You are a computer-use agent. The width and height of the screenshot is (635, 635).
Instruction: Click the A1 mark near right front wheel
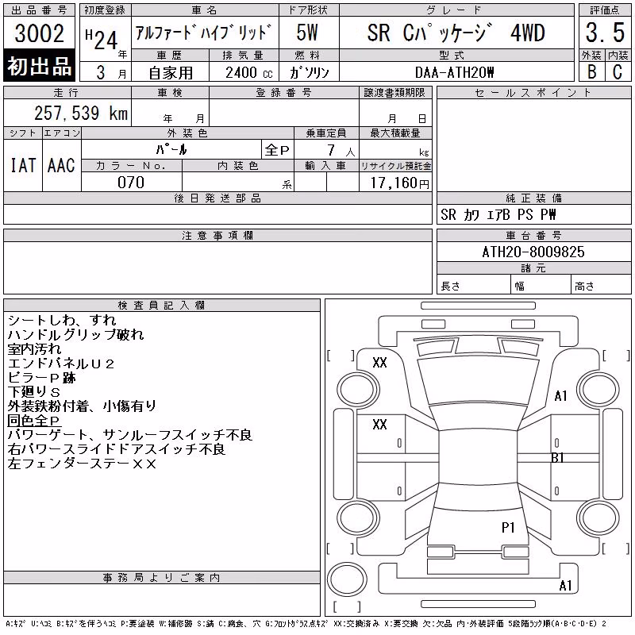click(560, 395)
